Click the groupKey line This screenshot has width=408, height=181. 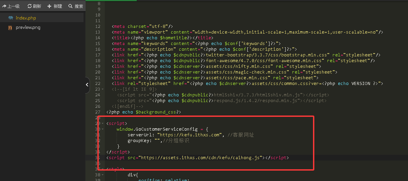[158, 141]
